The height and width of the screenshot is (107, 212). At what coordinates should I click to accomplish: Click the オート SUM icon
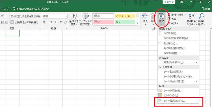169,15
